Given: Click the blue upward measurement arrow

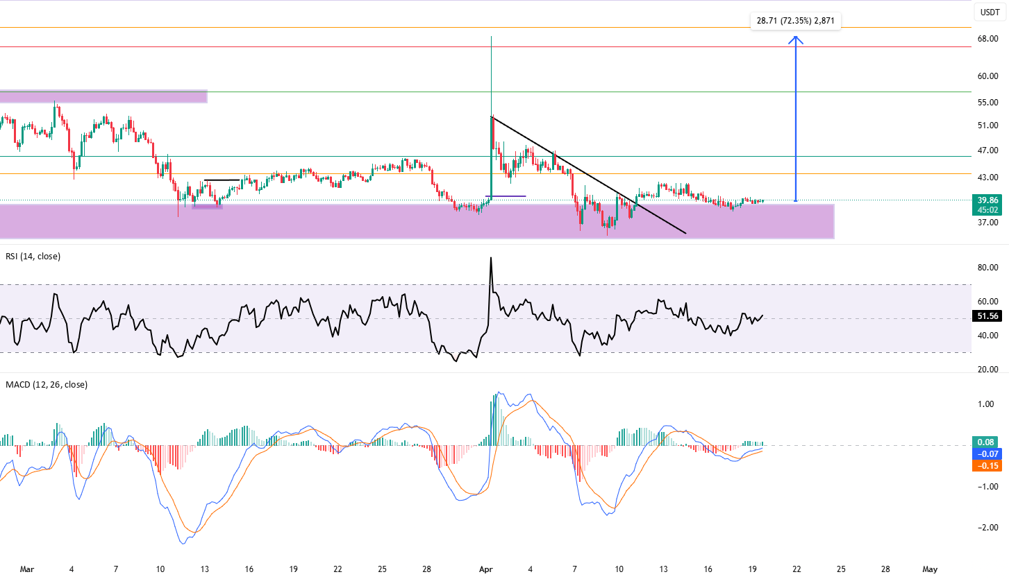Looking at the screenshot, I should (796, 119).
